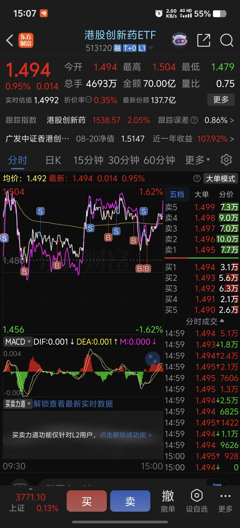This screenshot has width=240, height=528.
Task: Tap the 买5 1.490 order row
Action: 202,310
